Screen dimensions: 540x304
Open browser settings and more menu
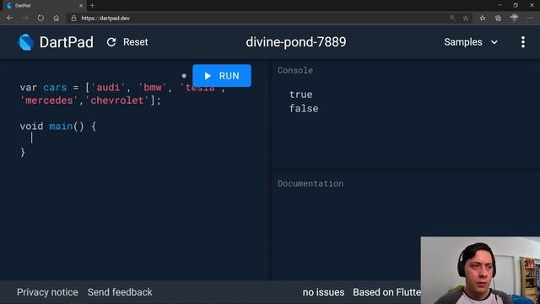[x=530, y=18]
